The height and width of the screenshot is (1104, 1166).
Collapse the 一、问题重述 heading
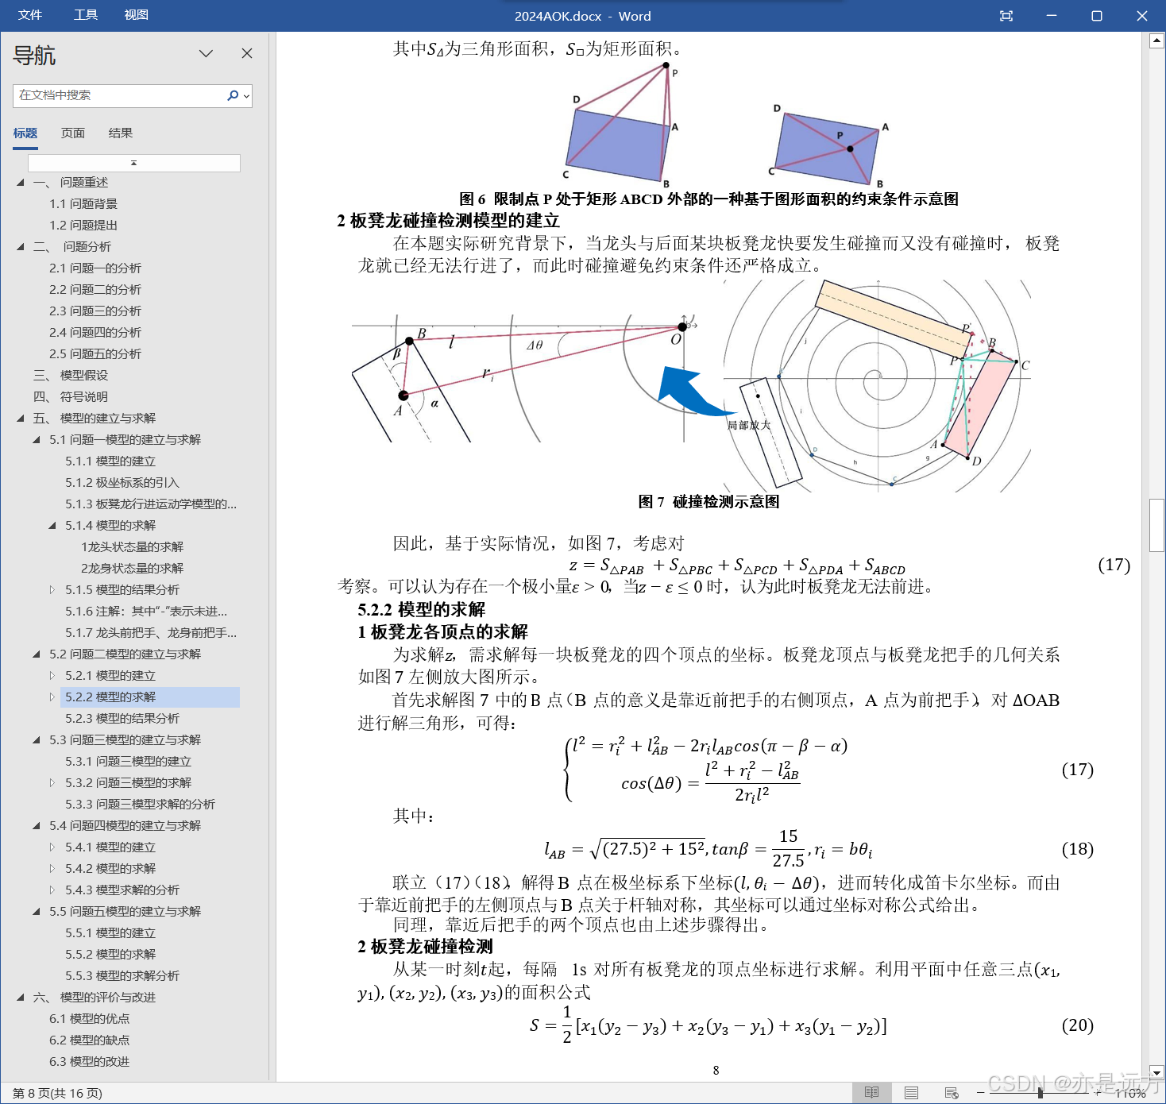pyautogui.click(x=21, y=183)
